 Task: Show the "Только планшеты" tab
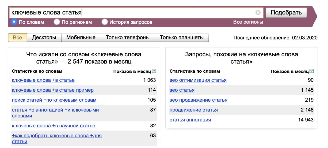click(x=182, y=38)
